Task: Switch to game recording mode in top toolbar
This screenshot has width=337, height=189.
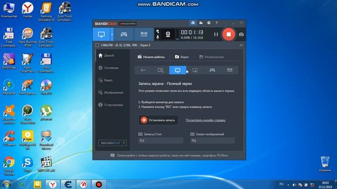Action: click(x=124, y=34)
